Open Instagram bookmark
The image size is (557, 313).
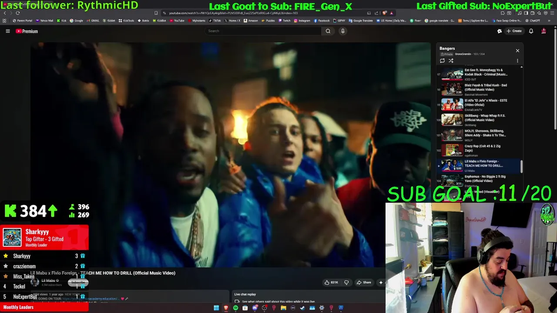click(302, 20)
